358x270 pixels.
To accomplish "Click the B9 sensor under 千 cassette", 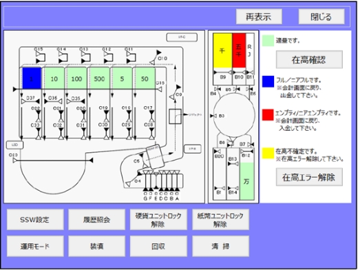I will pos(223,72).
